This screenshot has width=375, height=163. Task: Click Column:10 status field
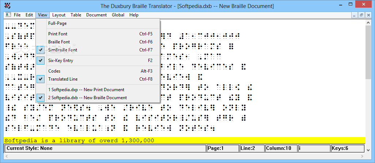pos(281,148)
